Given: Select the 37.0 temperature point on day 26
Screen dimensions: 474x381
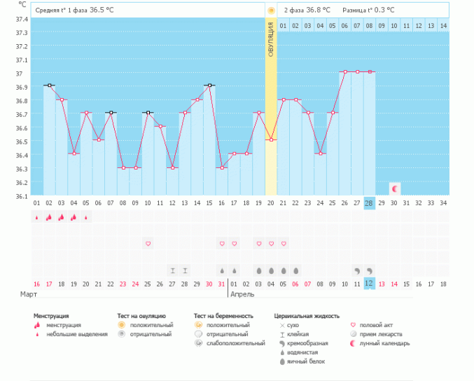Looking at the screenshot, I should tap(345, 71).
